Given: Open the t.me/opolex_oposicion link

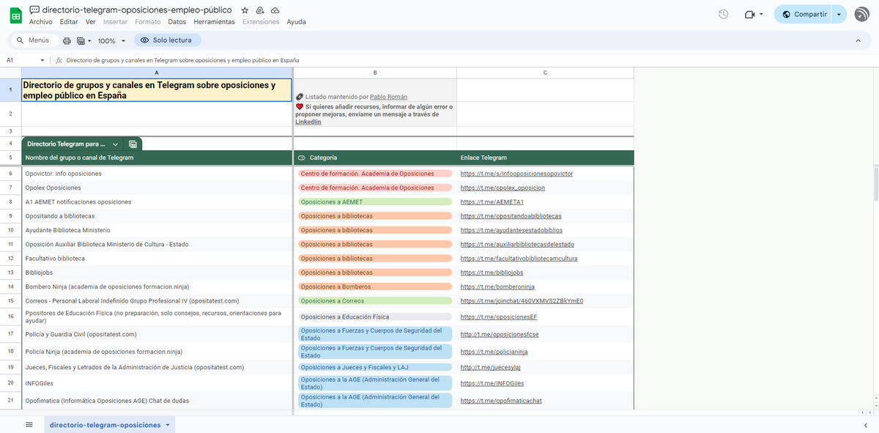Looking at the screenshot, I should click(x=502, y=188).
